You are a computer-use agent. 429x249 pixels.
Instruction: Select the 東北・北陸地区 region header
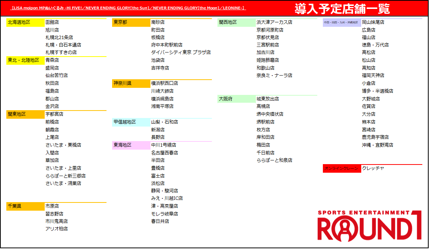pyautogui.click(x=25, y=60)
